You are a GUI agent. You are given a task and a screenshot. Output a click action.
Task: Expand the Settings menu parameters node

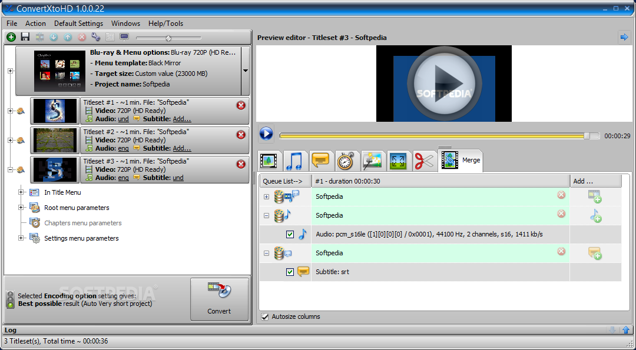tap(21, 238)
